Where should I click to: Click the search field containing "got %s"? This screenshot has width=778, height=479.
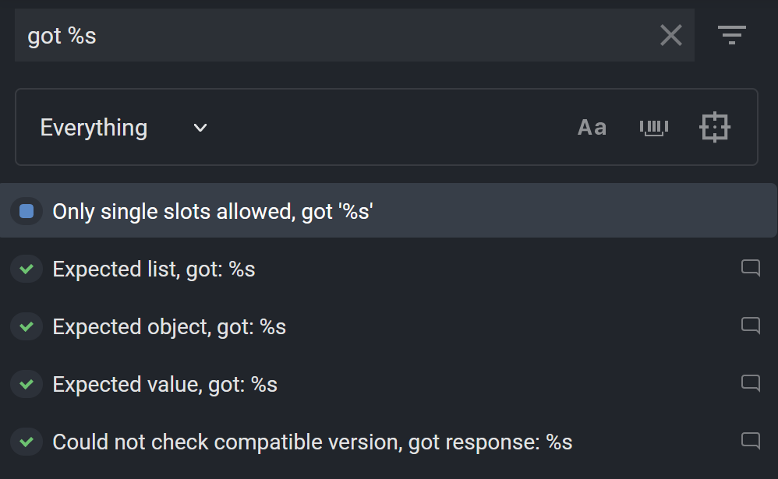[x=335, y=36]
